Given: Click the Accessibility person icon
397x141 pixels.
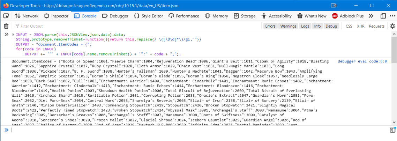Looking at the screenshot, I should (264, 16).
